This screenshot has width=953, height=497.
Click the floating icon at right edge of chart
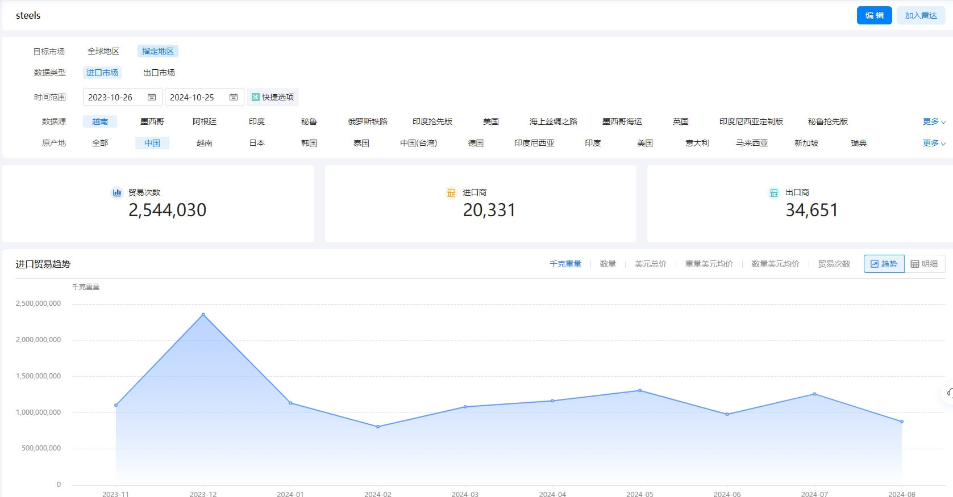[949, 393]
